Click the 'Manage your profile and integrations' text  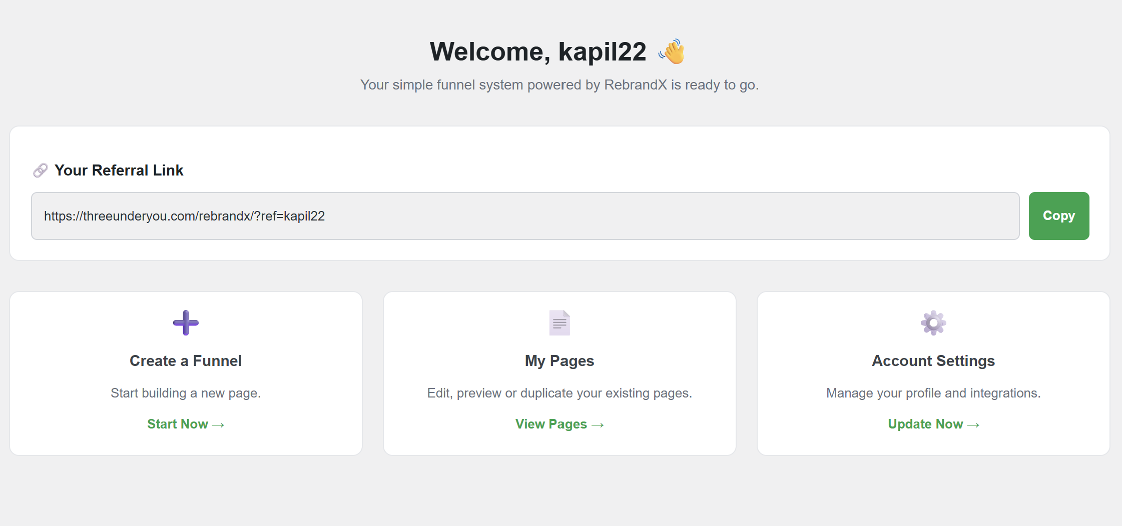tap(933, 393)
